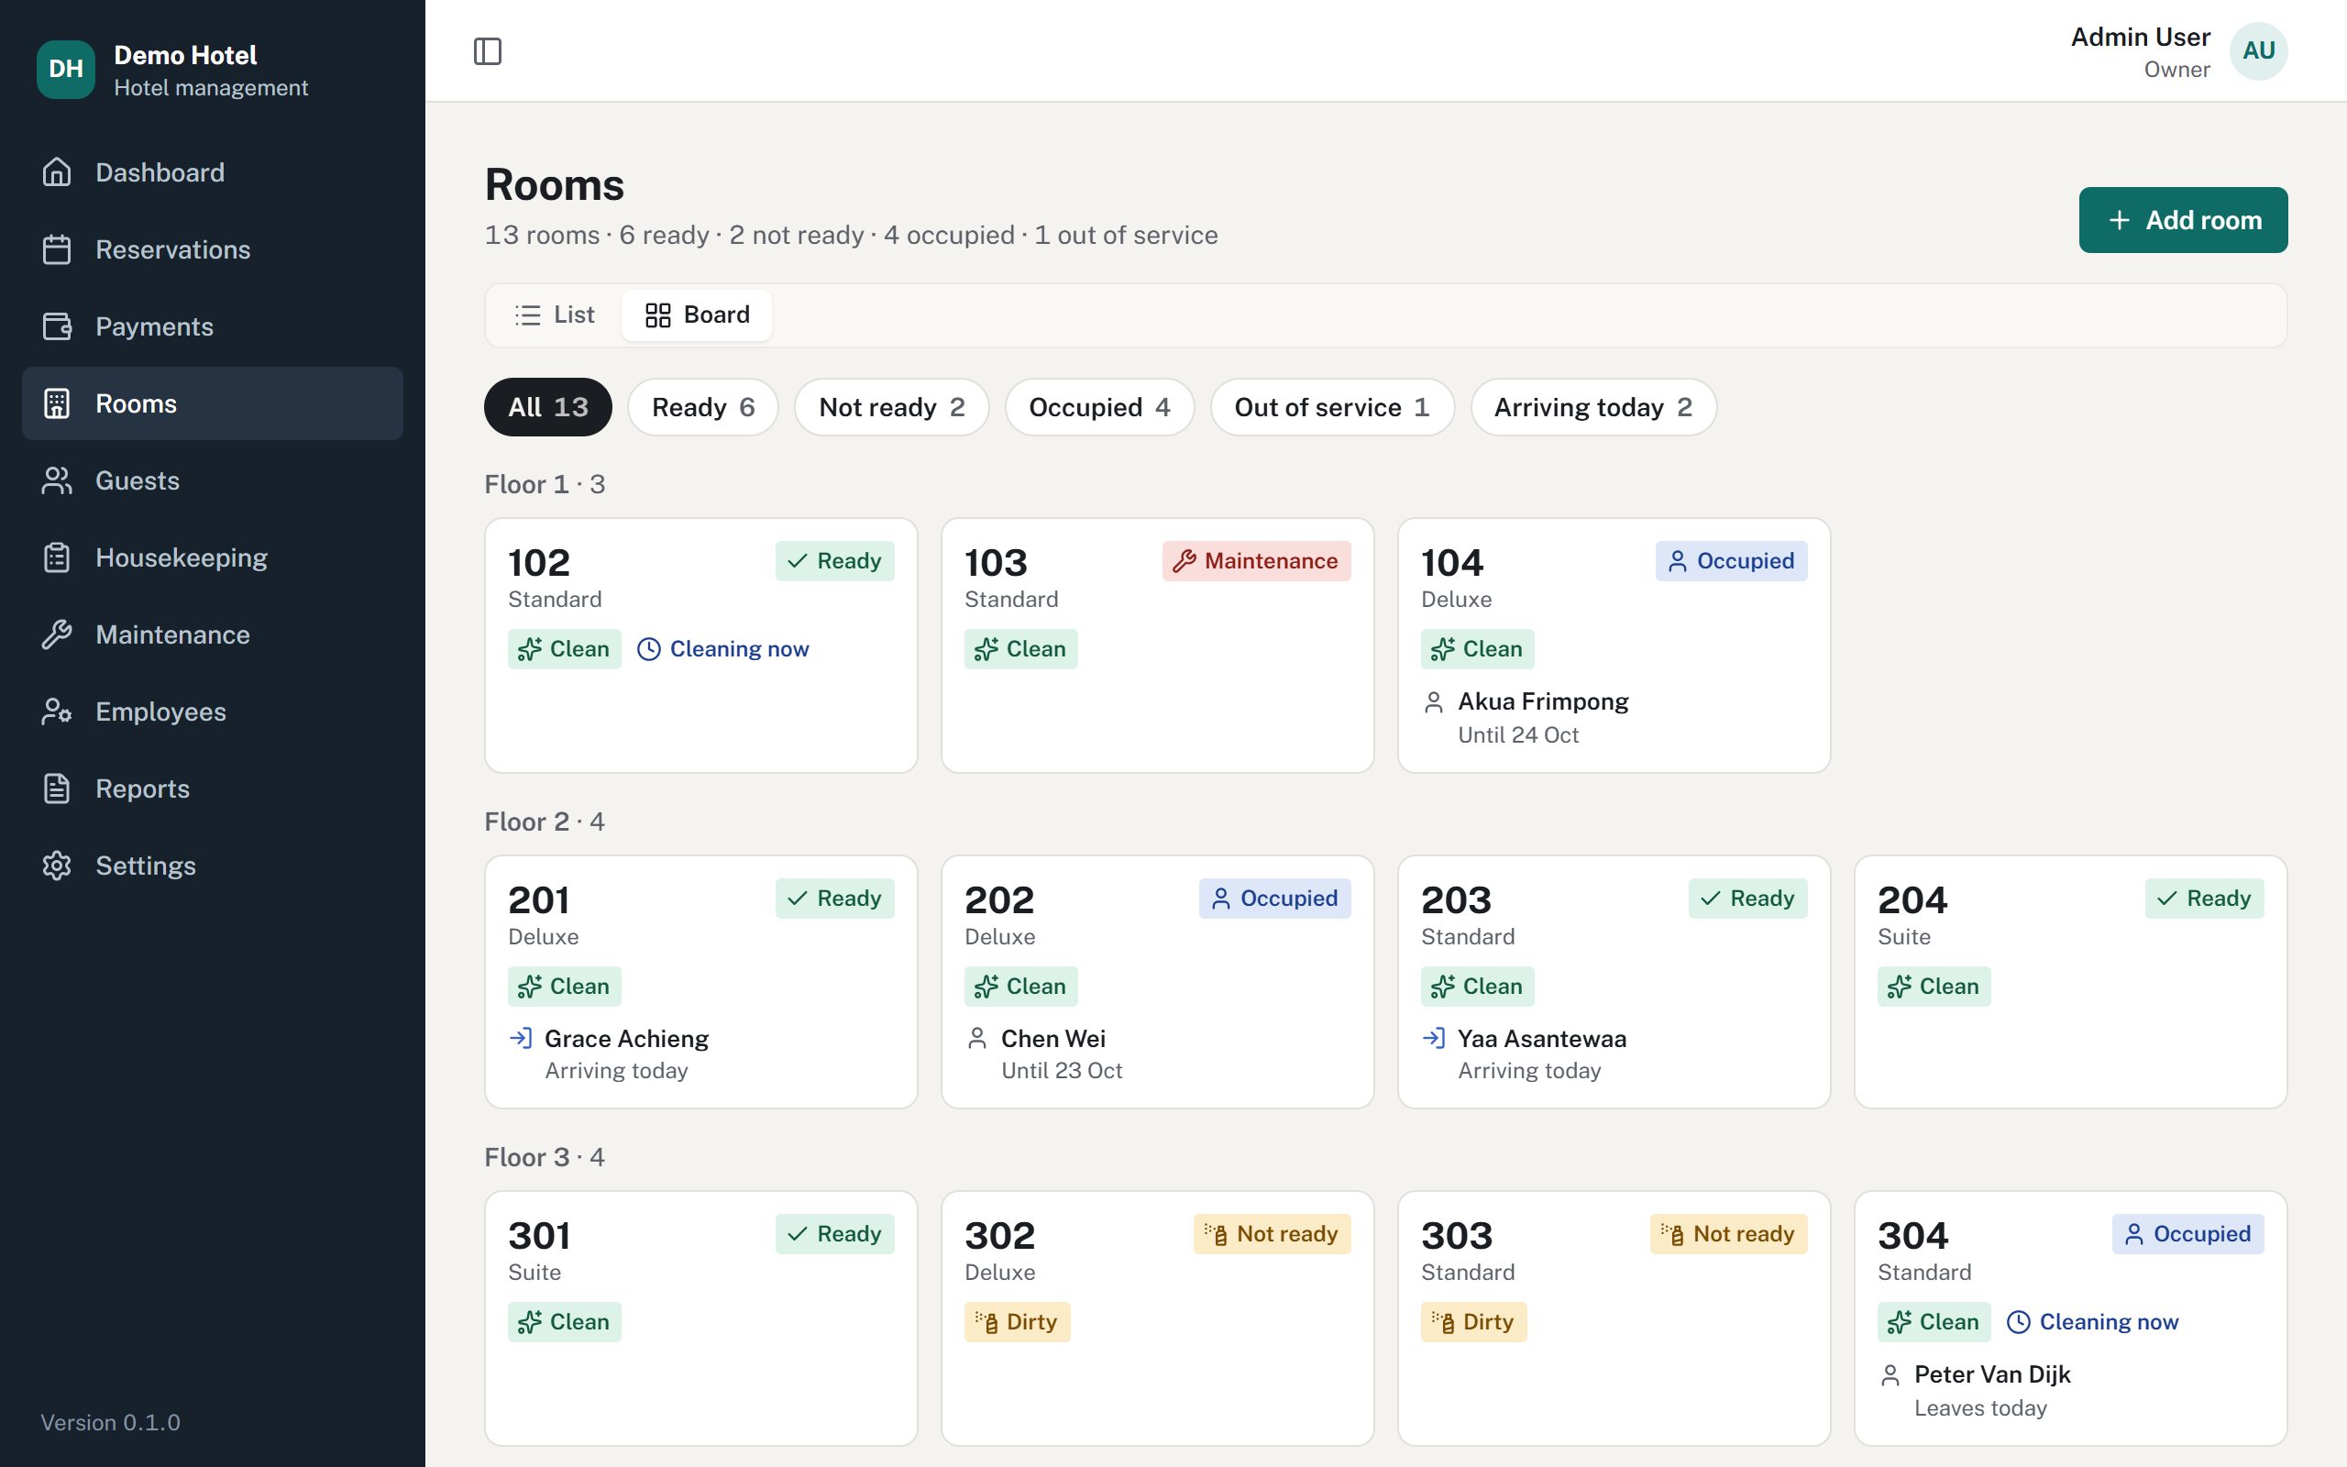Click guest name Yaa Asantewaa
The image size is (2347, 1467).
click(1542, 1038)
